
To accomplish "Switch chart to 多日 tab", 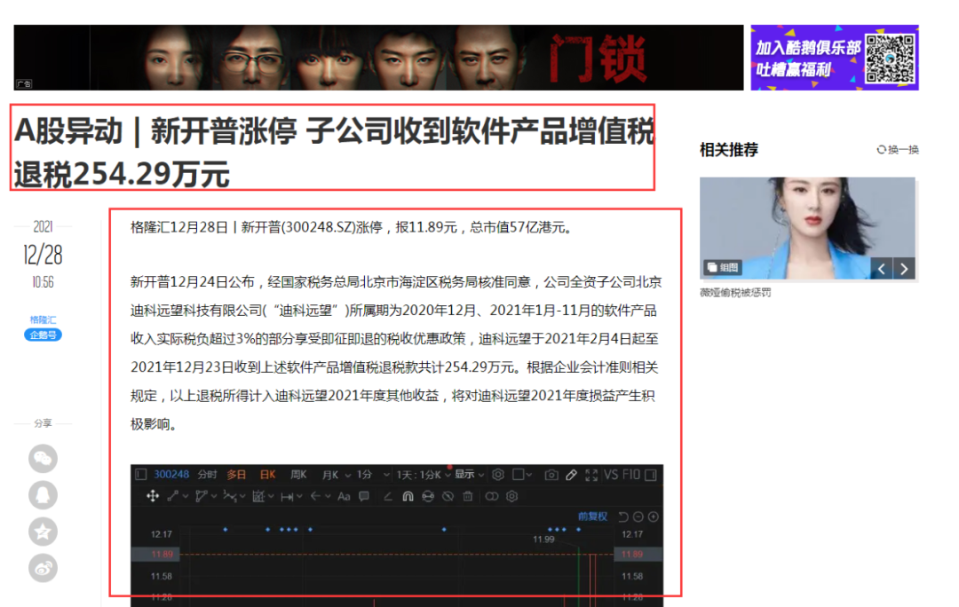I will tap(236, 475).
